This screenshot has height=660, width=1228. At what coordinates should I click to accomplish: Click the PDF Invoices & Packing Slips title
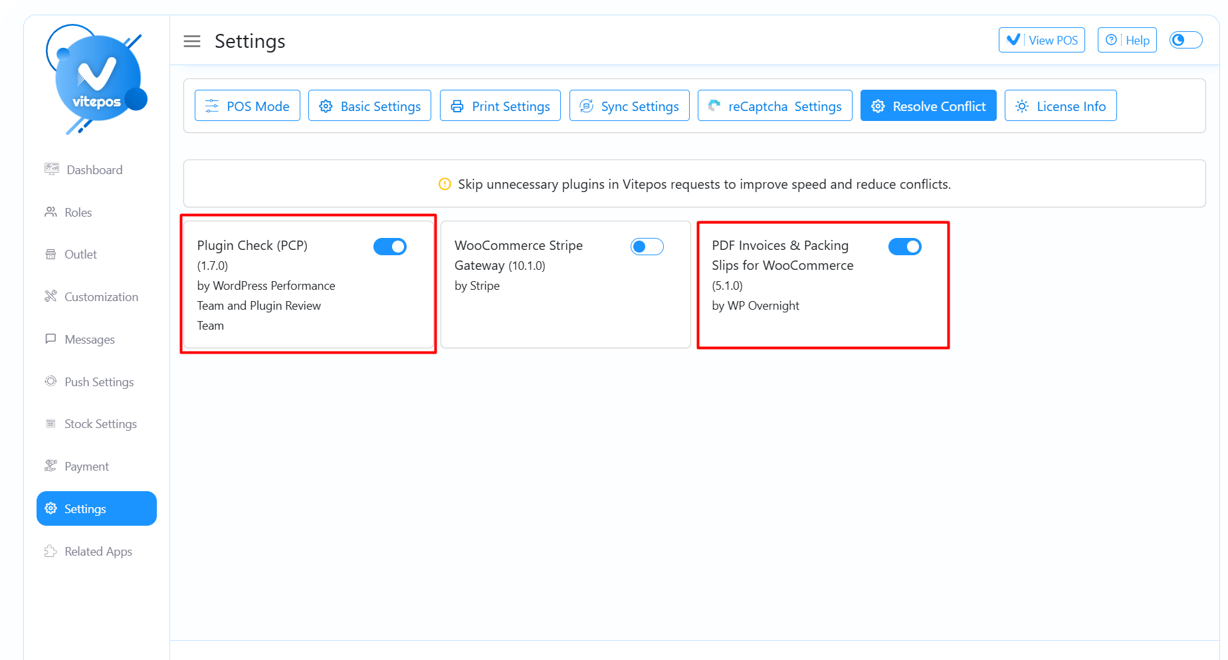coord(783,255)
